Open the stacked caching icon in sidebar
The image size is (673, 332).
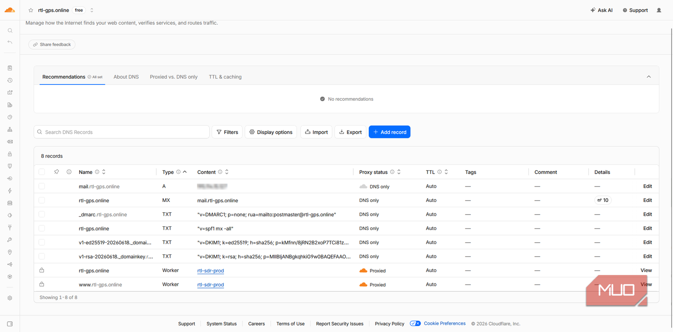[10, 203]
